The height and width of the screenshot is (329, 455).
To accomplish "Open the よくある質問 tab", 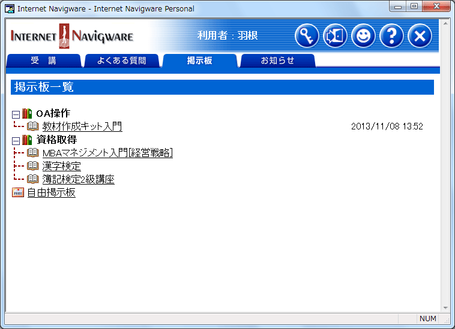I will [122, 61].
